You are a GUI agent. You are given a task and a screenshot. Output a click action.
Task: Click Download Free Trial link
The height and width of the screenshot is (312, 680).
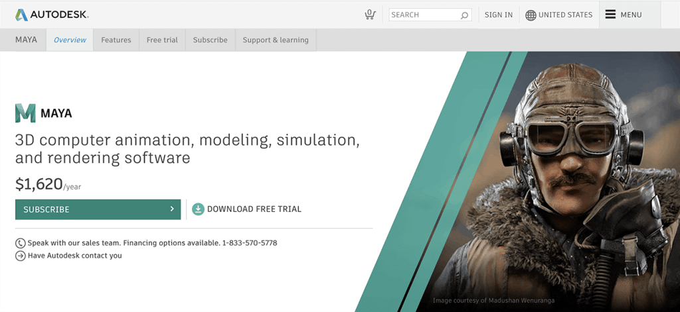click(x=254, y=209)
